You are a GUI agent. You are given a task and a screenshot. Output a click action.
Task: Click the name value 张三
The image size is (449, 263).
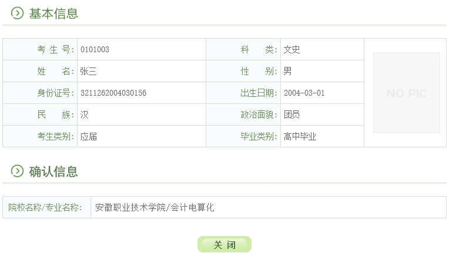tap(88, 72)
